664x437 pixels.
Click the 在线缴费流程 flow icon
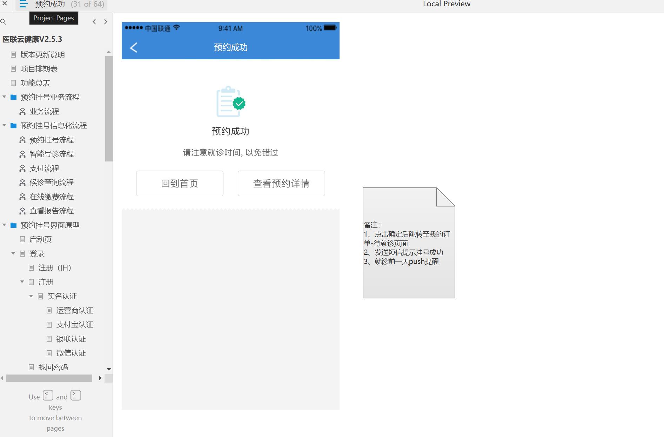[x=22, y=197]
